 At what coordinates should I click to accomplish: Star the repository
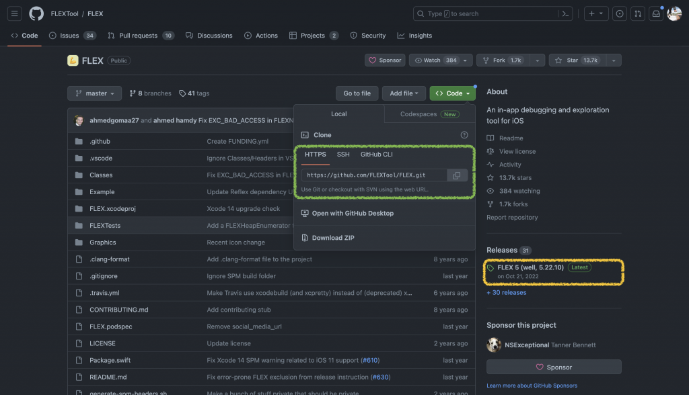click(578, 60)
